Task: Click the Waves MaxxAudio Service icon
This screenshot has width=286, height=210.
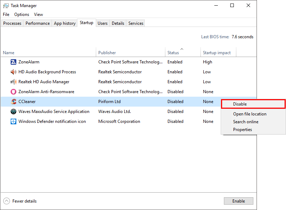Action: [x=13, y=111]
